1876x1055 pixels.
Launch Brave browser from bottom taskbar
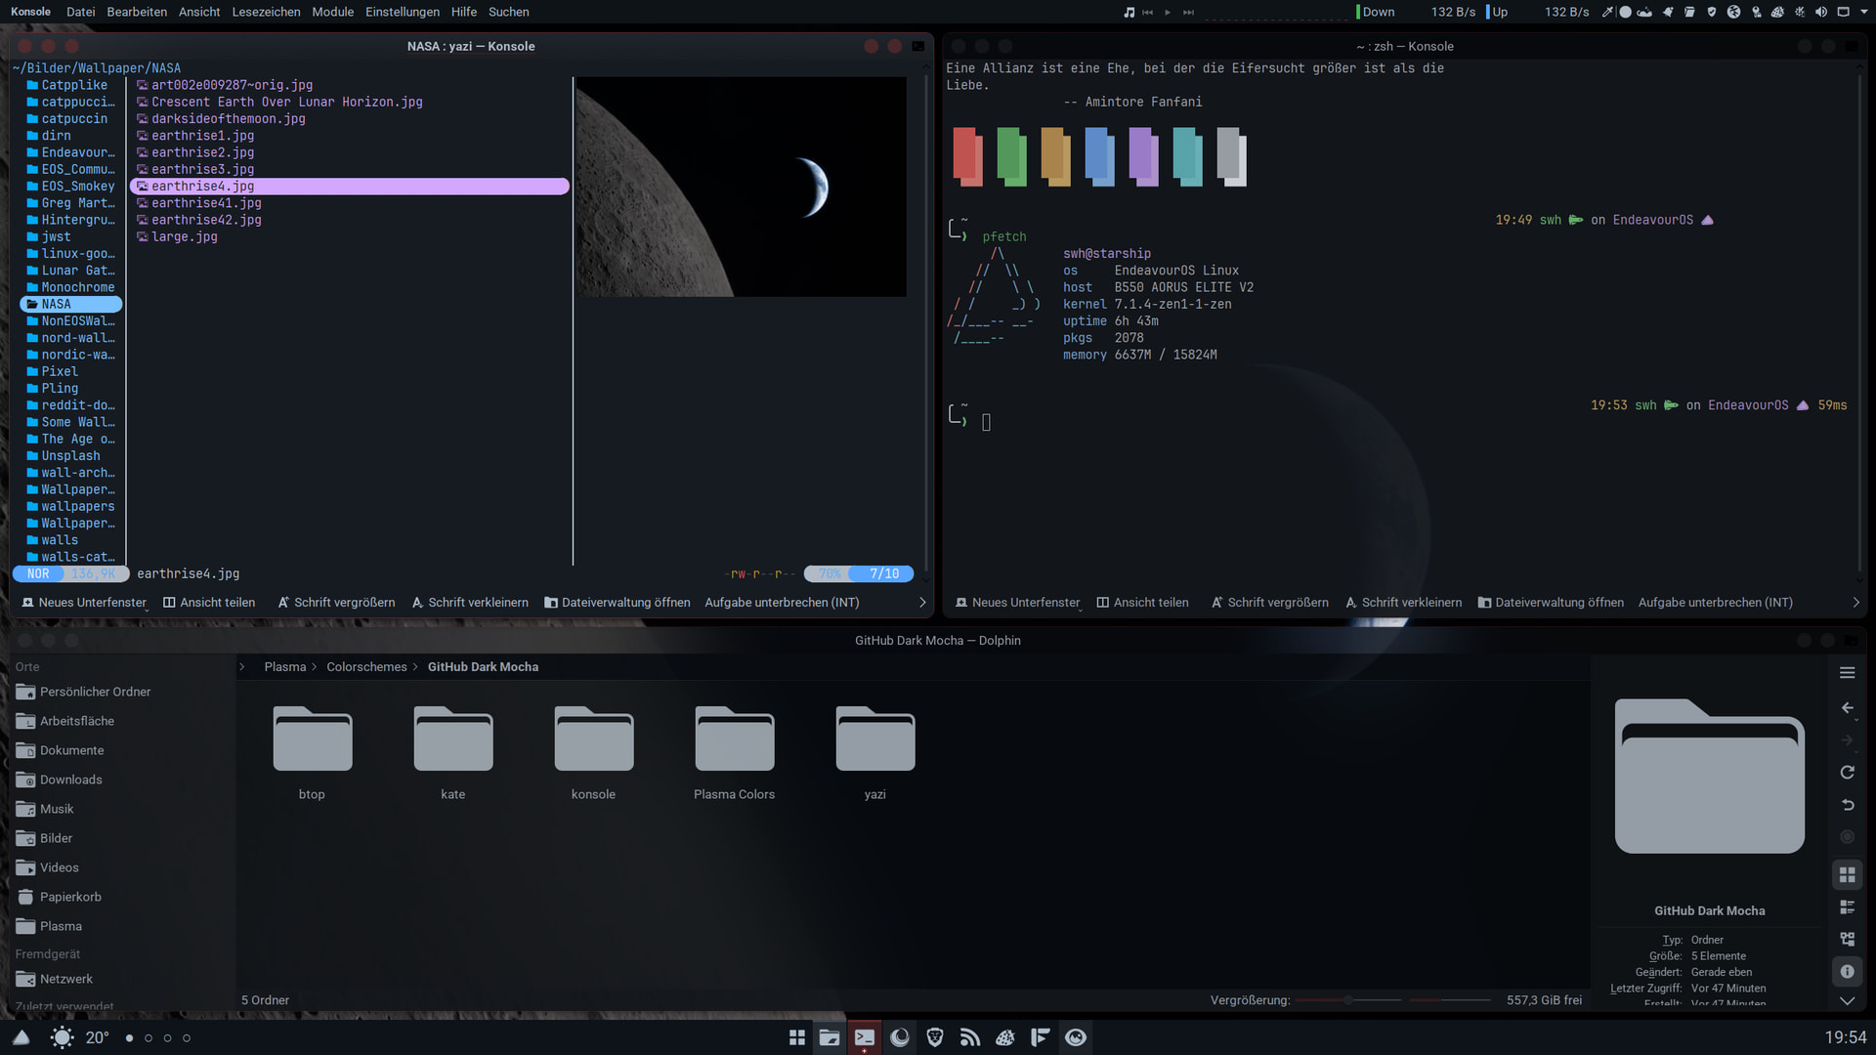pyautogui.click(x=935, y=1037)
